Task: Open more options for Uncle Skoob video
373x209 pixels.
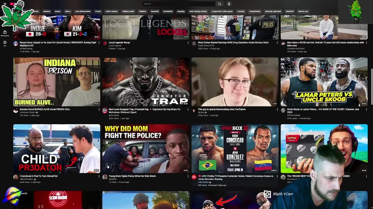Action: 366,109
